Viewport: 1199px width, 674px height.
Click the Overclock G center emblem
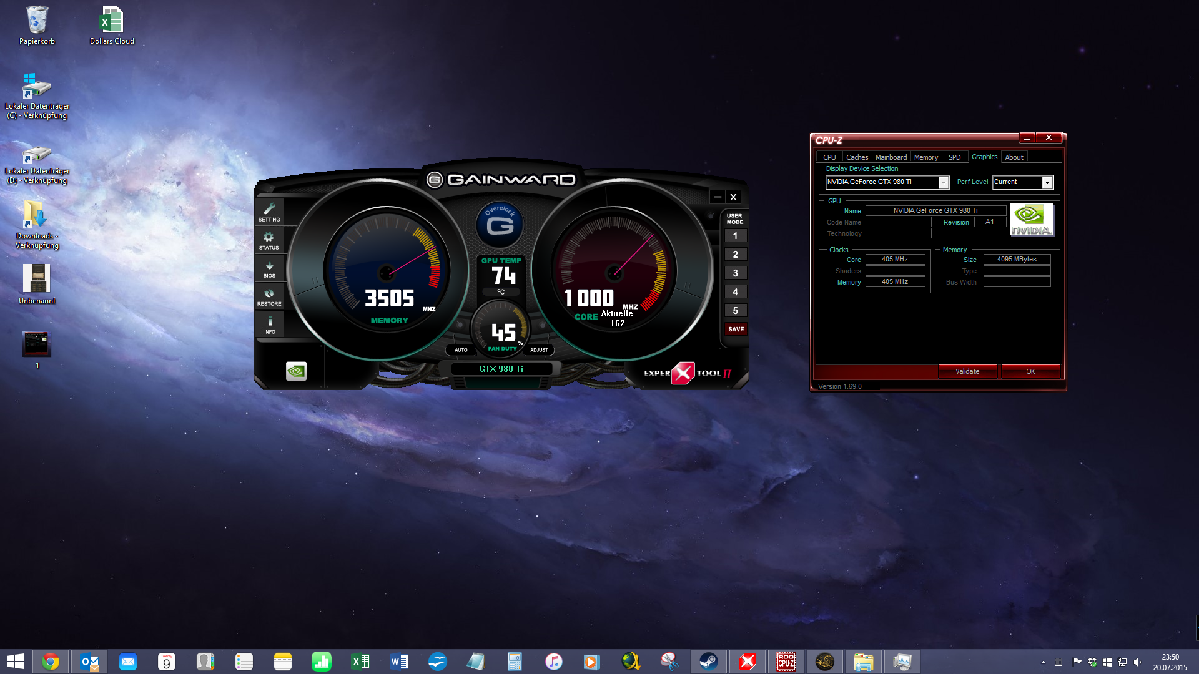[x=500, y=223]
